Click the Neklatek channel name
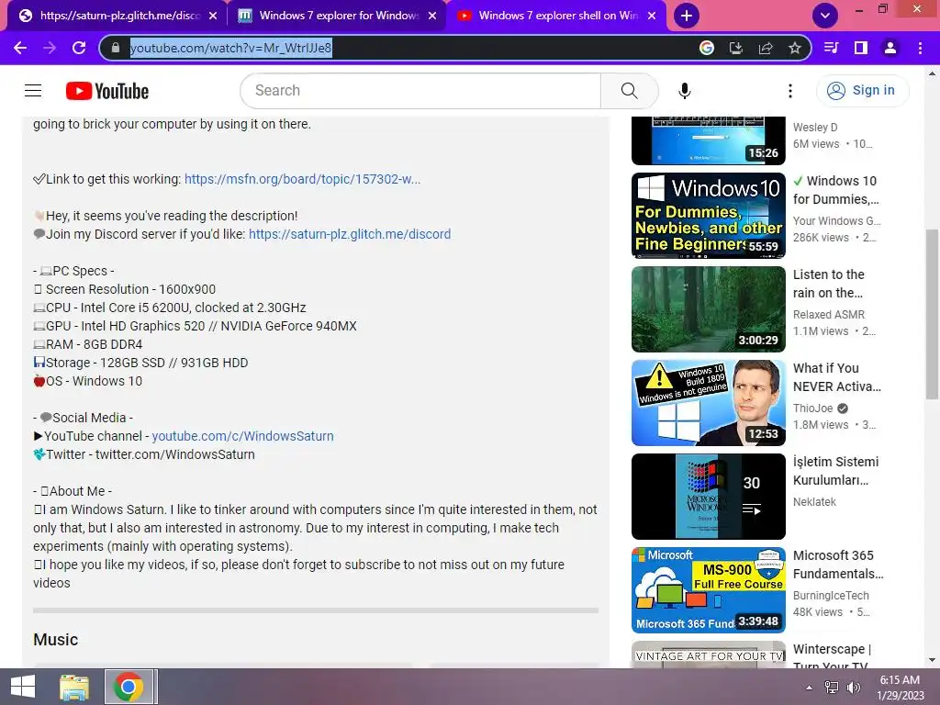Screen dimensions: 940x705 point(814,502)
